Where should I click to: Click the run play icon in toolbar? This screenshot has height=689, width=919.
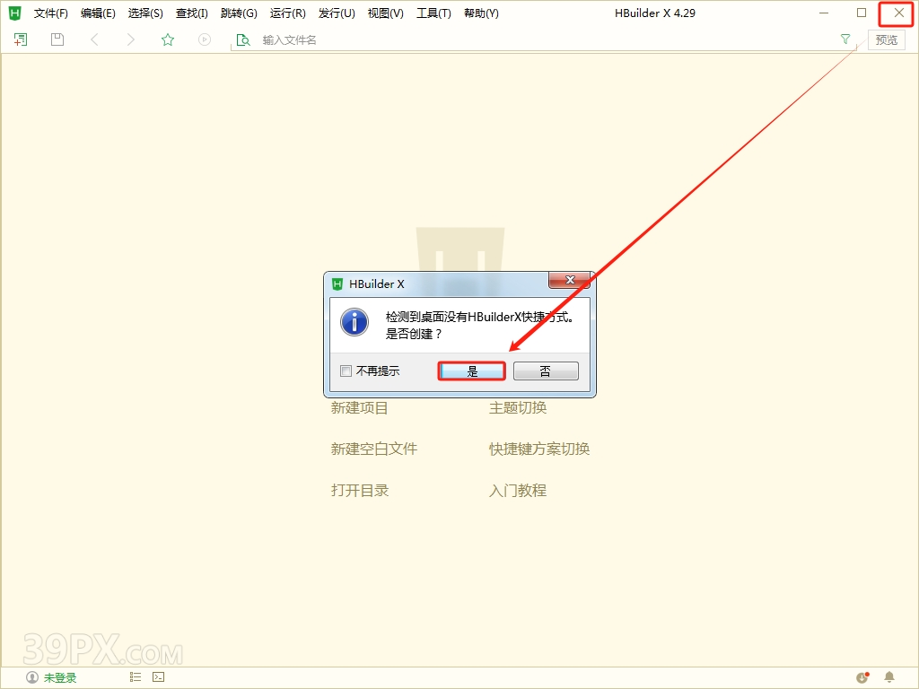click(x=205, y=39)
